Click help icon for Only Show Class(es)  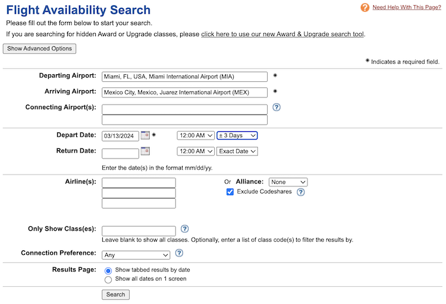pos(185,229)
